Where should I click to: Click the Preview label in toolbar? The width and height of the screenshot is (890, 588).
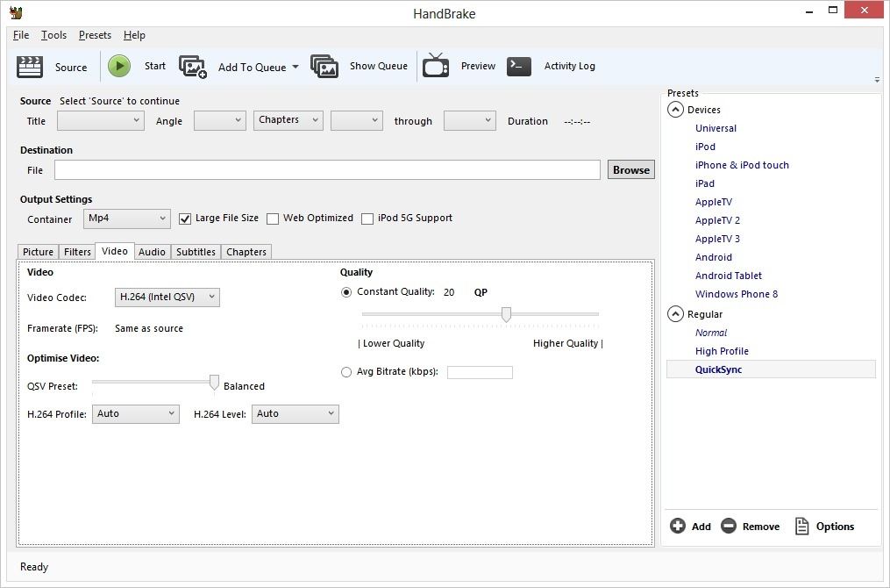(x=478, y=66)
